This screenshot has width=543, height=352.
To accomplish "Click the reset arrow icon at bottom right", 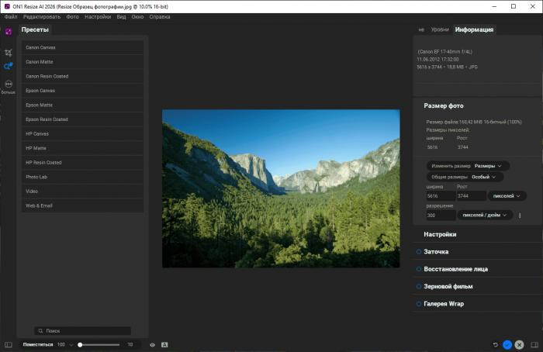I will [496, 344].
